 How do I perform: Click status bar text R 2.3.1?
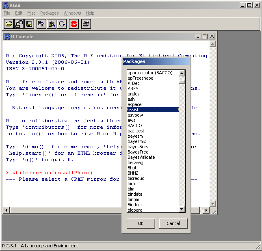[40, 246]
